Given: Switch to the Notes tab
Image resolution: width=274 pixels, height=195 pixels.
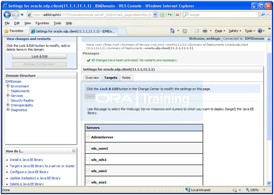Looking at the screenshot, I should (x=126, y=78).
